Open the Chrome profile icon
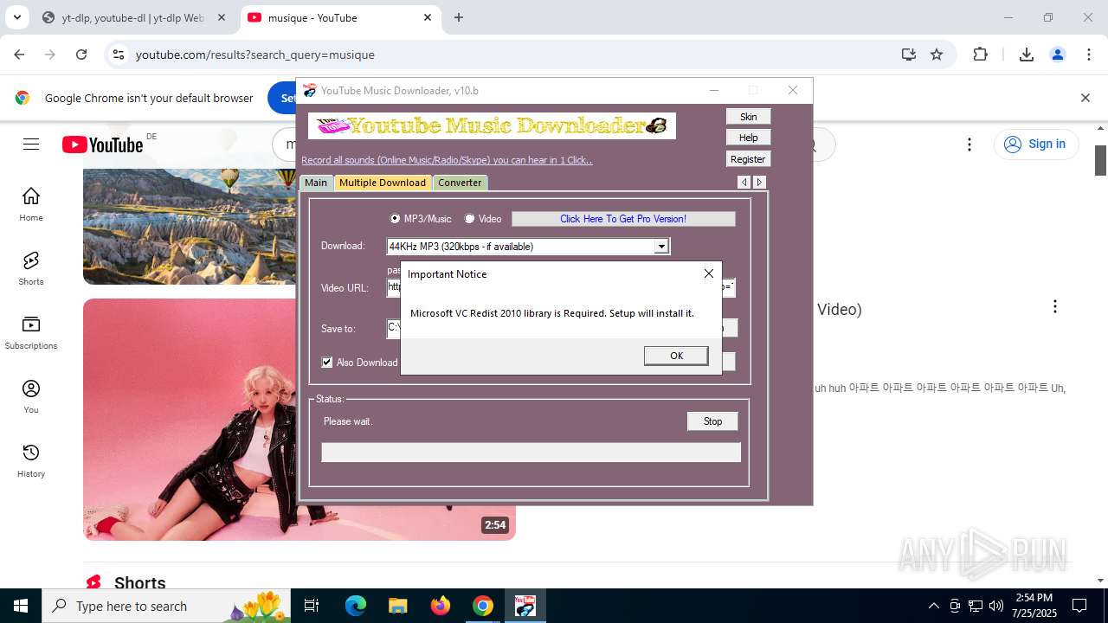This screenshot has height=623, width=1108. point(1058,55)
